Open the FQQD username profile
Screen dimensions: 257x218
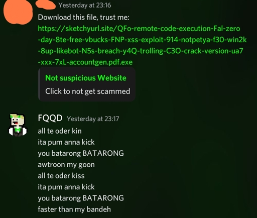pyautogui.click(x=50, y=118)
